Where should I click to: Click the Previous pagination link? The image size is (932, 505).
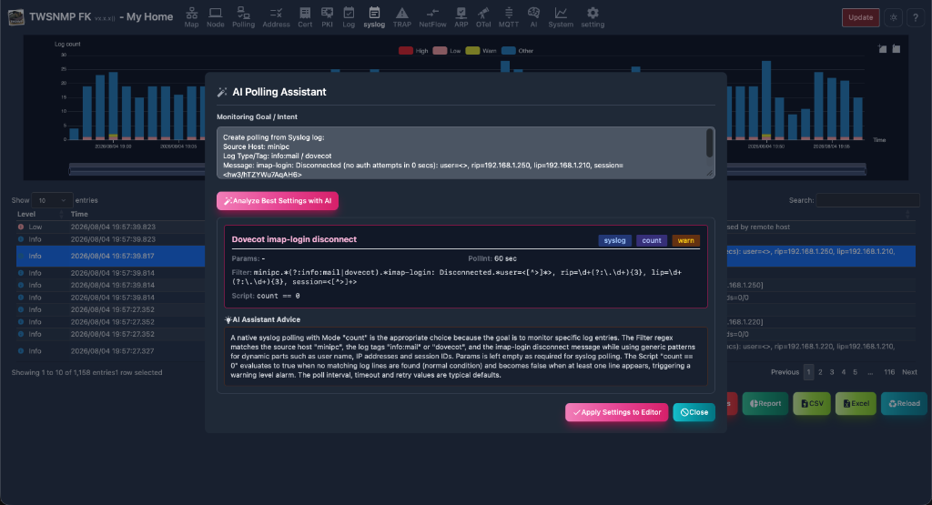(x=785, y=372)
